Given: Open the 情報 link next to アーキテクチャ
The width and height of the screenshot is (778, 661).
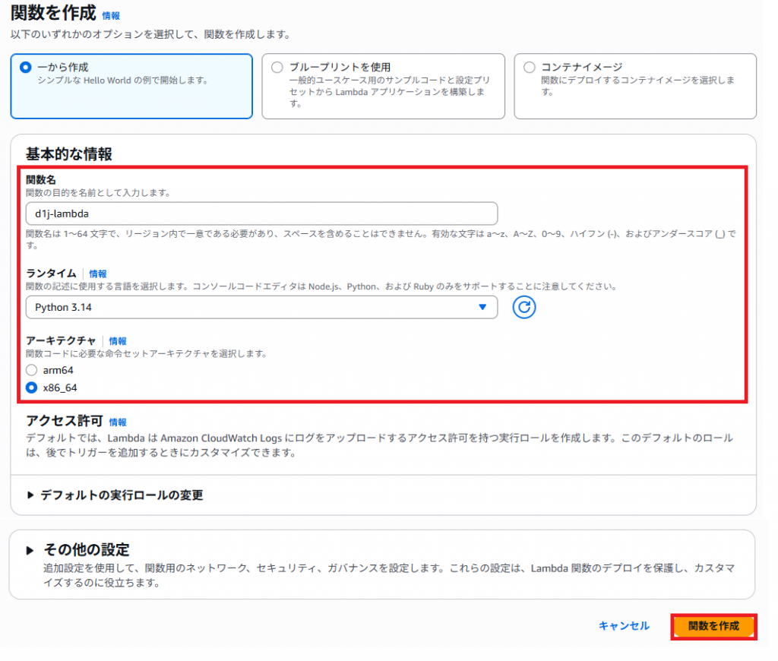Looking at the screenshot, I should pyautogui.click(x=118, y=341).
